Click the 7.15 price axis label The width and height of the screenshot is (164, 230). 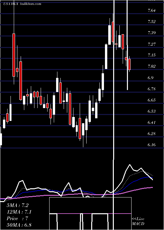(152, 55)
